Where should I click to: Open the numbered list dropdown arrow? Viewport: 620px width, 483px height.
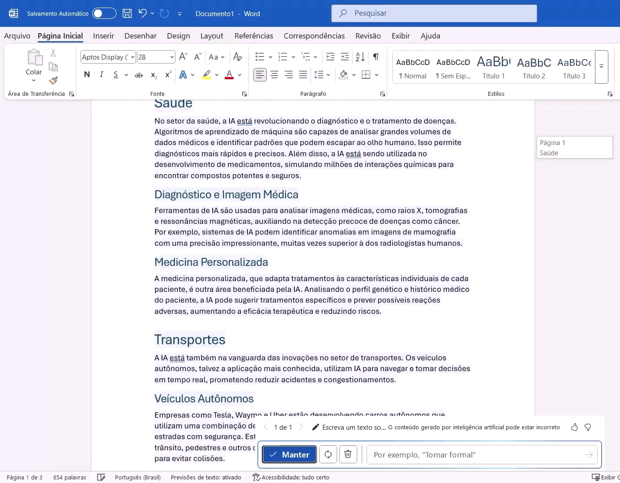coord(293,57)
